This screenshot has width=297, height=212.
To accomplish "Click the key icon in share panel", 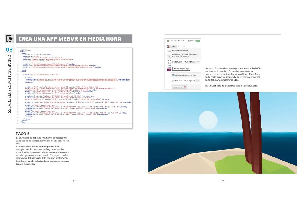I will 173,54.
